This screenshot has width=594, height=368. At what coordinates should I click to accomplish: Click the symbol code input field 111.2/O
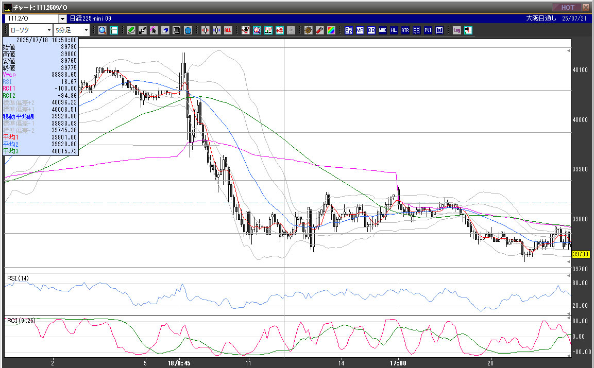point(32,19)
